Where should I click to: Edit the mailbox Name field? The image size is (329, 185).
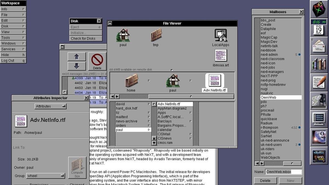[x=283, y=172]
